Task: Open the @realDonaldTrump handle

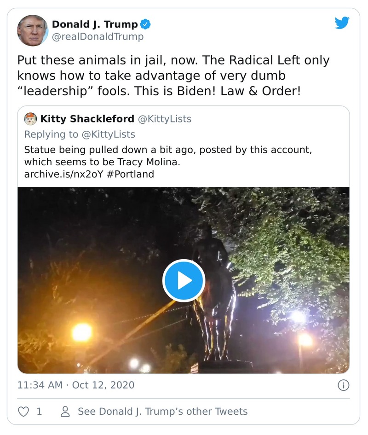Action: 98,37
